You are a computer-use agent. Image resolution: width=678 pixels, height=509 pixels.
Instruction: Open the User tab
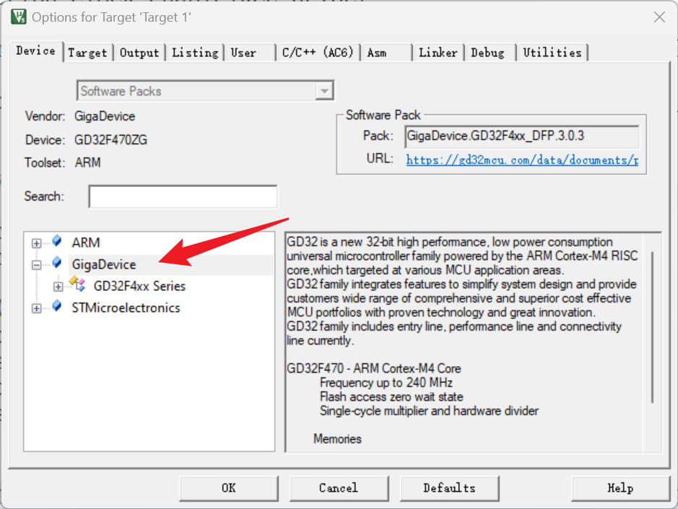(x=250, y=53)
